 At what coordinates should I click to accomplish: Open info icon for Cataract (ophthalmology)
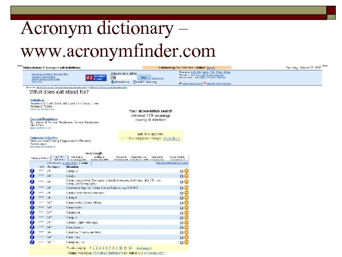point(32,222)
